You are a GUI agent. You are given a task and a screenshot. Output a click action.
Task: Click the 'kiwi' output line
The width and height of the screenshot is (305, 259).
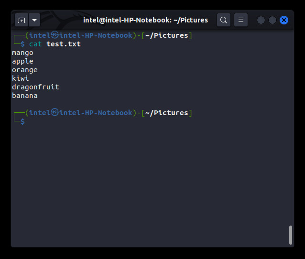pyautogui.click(x=21, y=78)
